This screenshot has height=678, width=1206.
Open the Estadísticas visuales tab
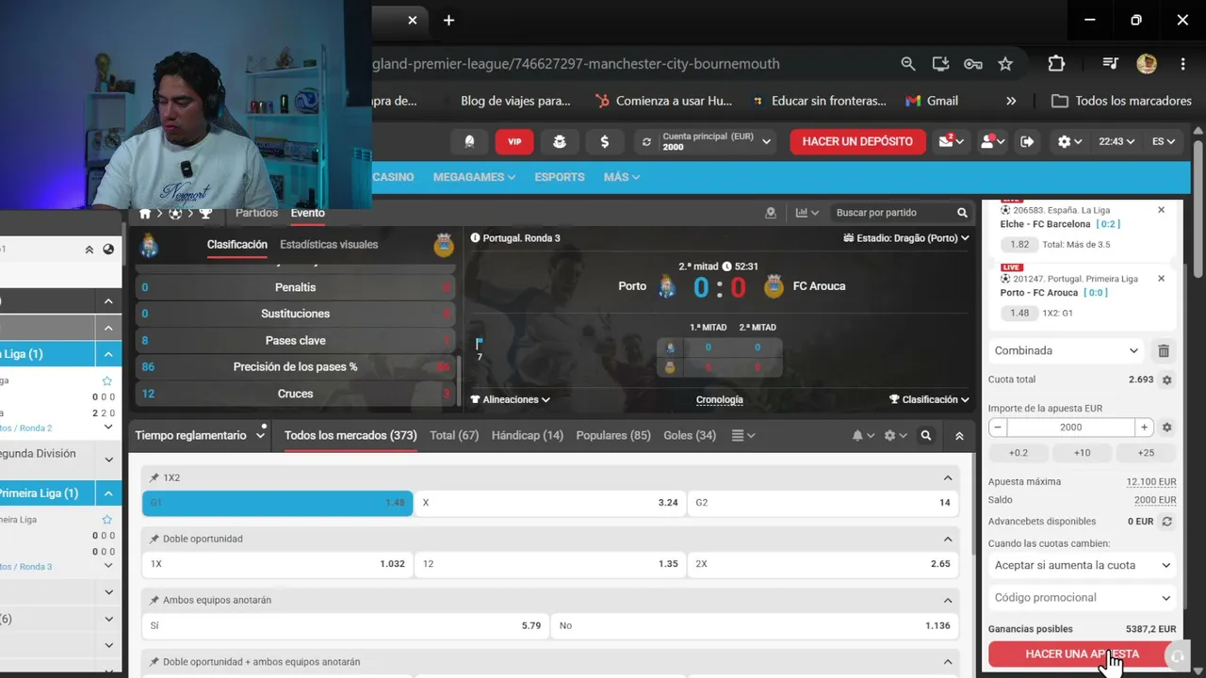[329, 245]
